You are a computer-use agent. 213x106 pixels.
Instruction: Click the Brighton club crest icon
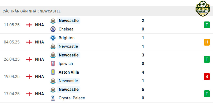point(53,38)
